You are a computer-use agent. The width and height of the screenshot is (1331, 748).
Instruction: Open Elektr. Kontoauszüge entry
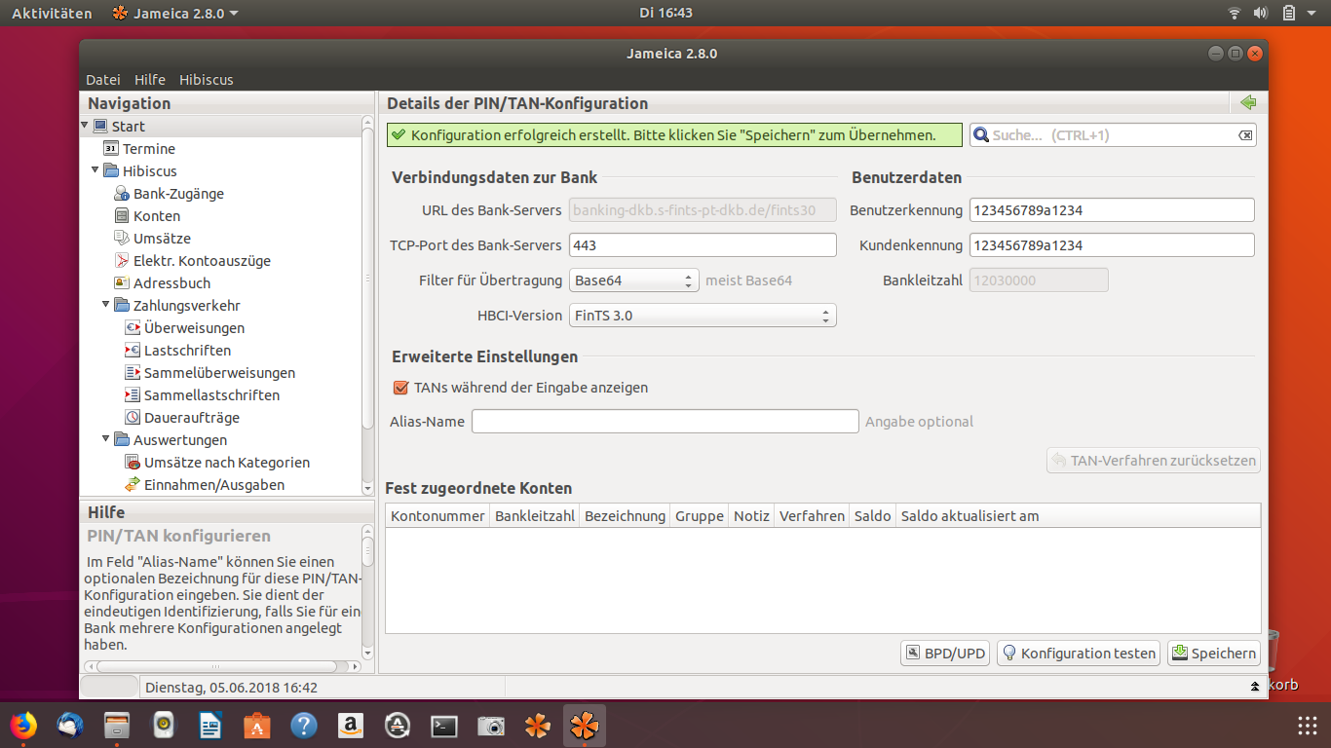click(192, 261)
